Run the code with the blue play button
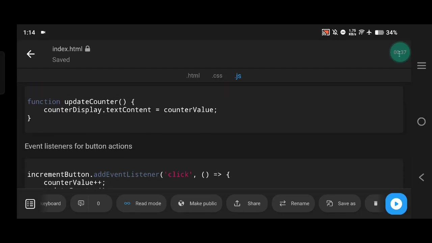The height and width of the screenshot is (243, 432). point(396,204)
